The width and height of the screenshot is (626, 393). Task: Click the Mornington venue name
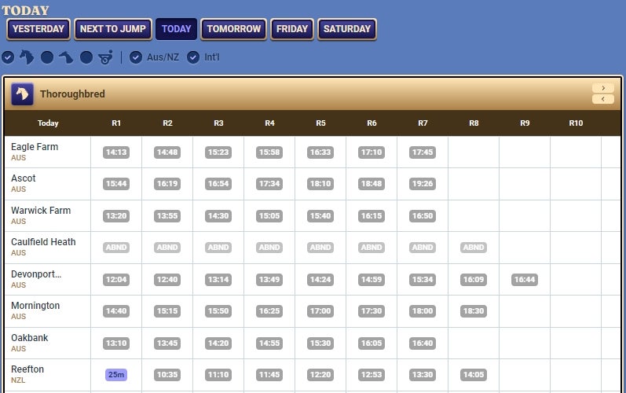(35, 306)
